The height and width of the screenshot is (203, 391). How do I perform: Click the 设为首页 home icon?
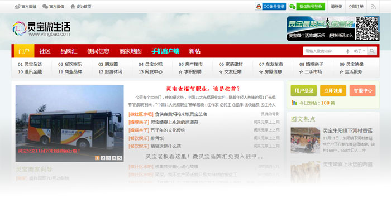click(73, 7)
